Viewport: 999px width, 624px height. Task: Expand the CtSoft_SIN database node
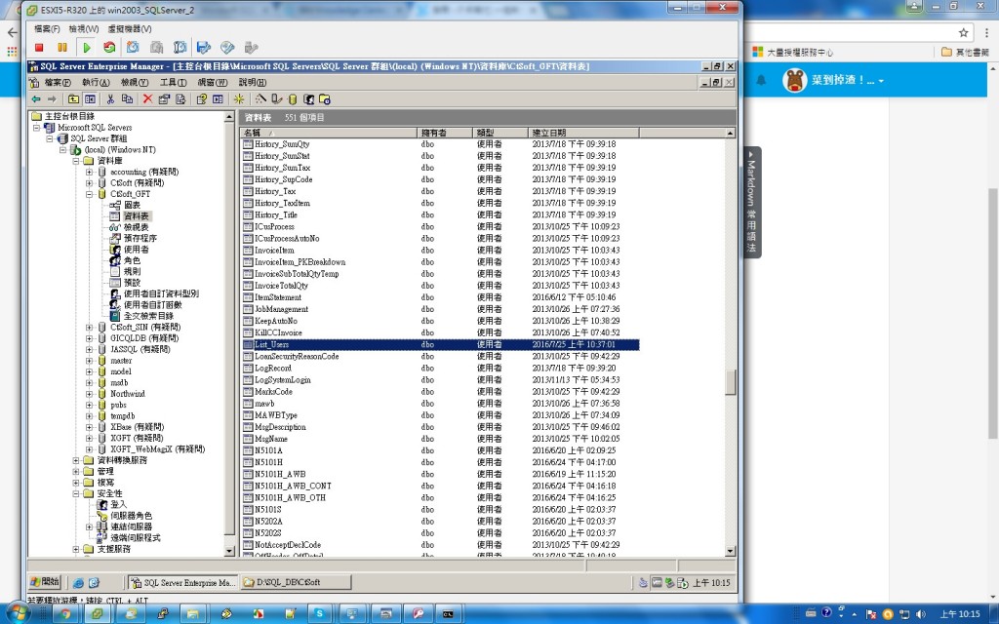[x=89, y=328]
